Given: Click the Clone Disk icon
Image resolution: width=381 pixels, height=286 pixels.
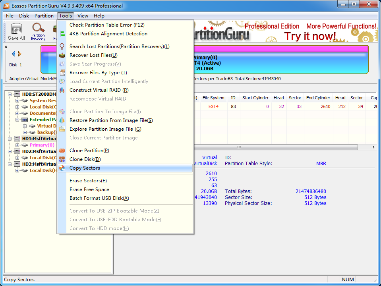Looking at the screenshot, I should point(62,159).
